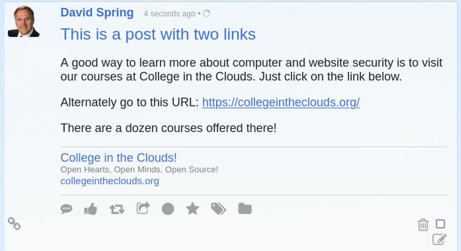The image size is (461, 251).
Task: Repeat the post using the arrows icon
Action: tap(117, 209)
